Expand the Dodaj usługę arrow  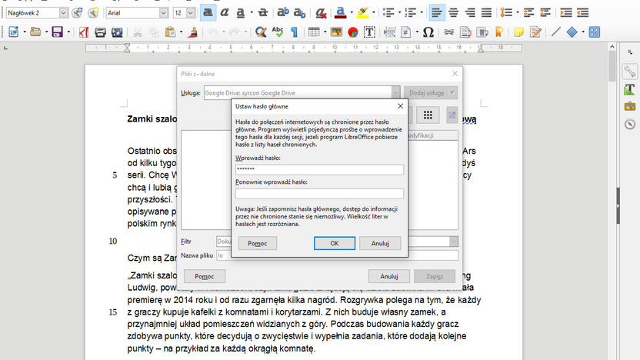(x=452, y=93)
